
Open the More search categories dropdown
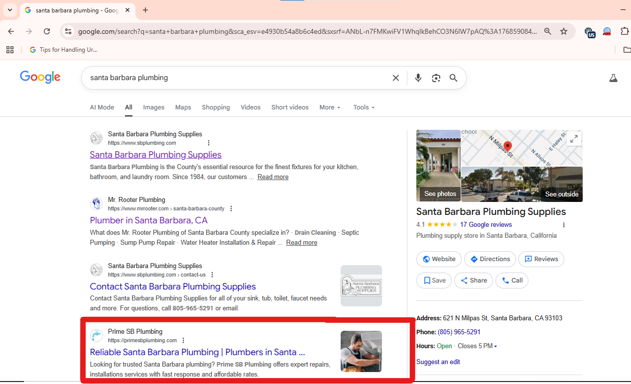click(329, 107)
